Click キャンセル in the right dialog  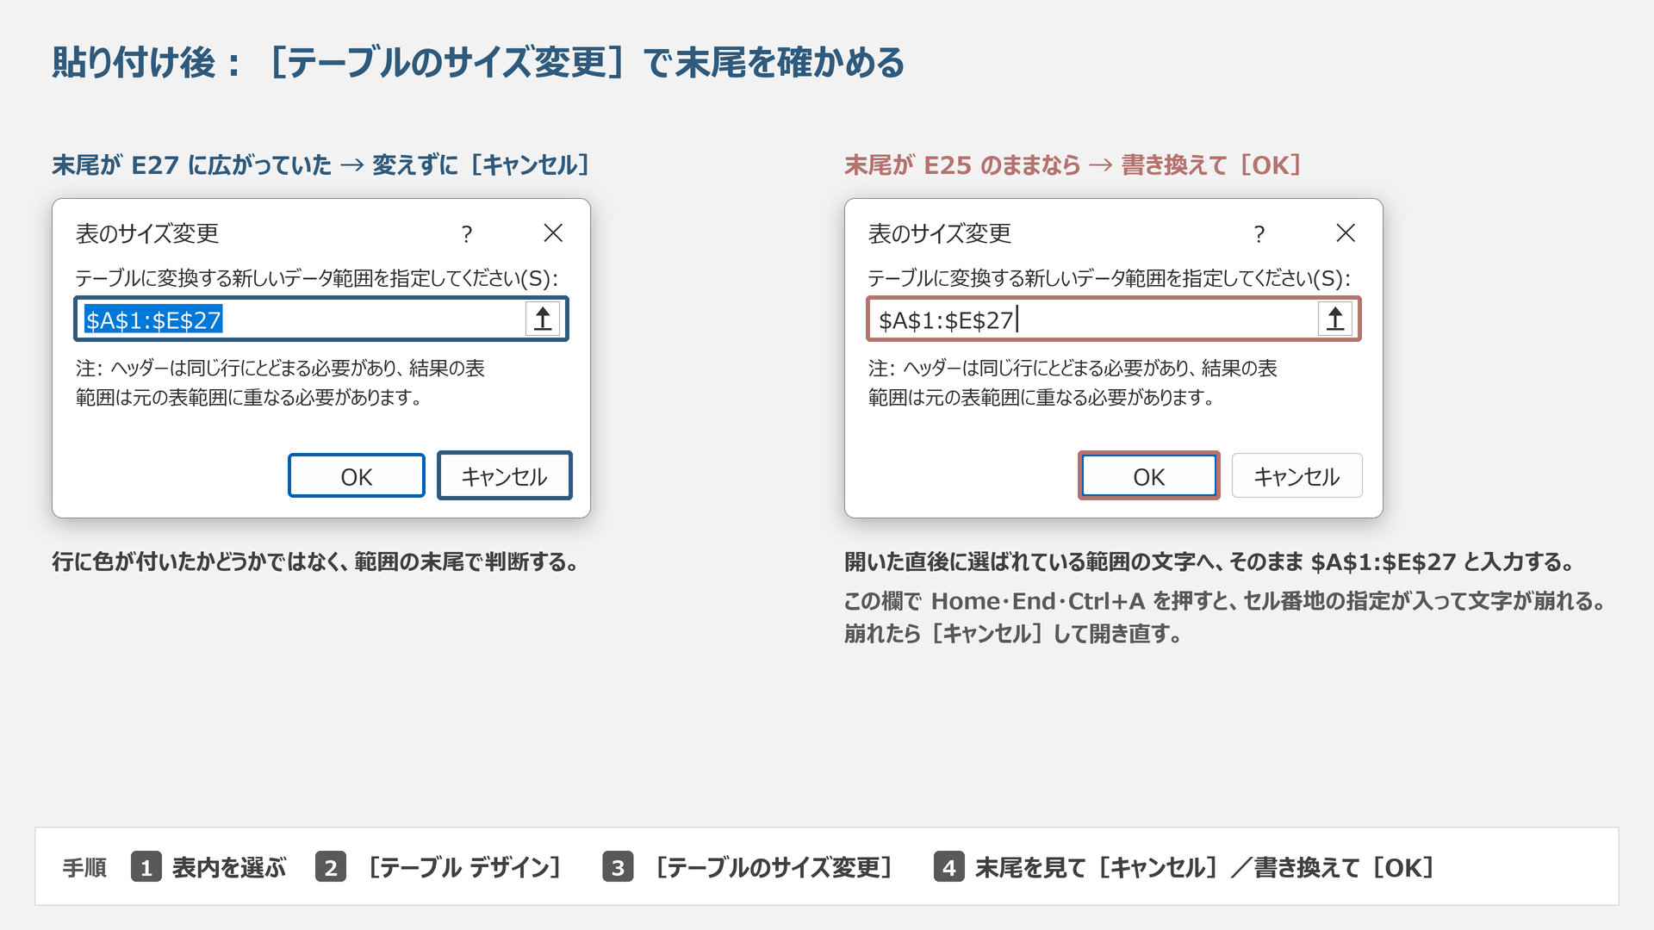[1297, 476]
